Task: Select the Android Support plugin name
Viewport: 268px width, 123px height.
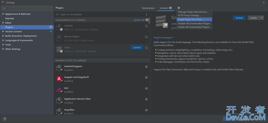Action: click(x=73, y=66)
